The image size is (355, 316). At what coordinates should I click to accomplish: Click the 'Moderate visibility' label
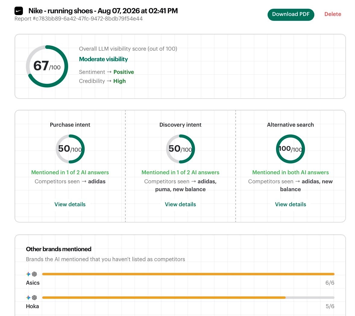(103, 59)
